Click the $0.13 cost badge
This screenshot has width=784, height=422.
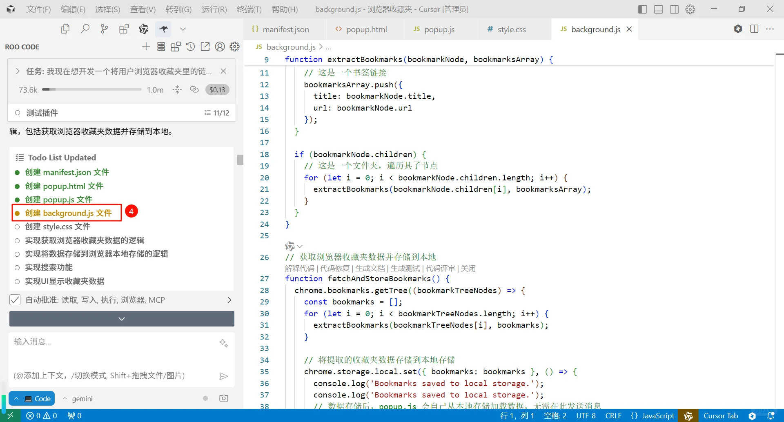coord(217,90)
